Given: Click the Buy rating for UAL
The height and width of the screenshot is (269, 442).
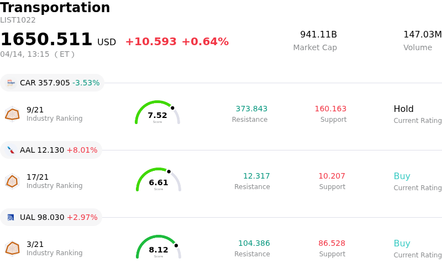Looking at the screenshot, I should (402, 244).
